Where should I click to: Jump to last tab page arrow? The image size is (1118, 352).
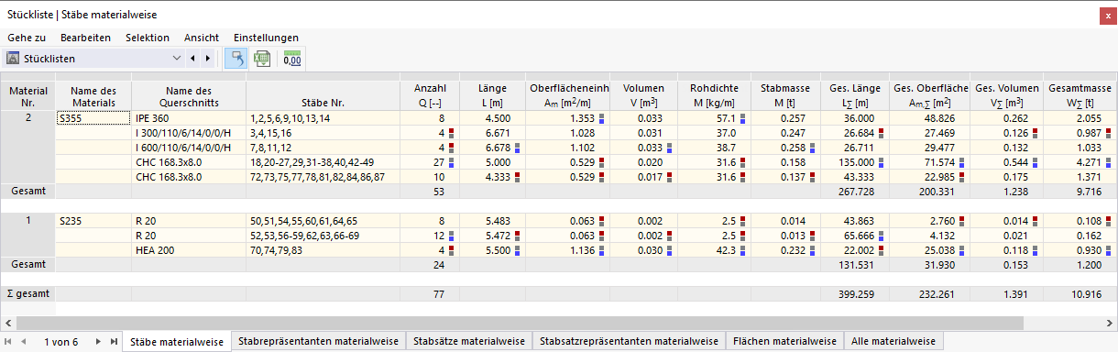[113, 342]
